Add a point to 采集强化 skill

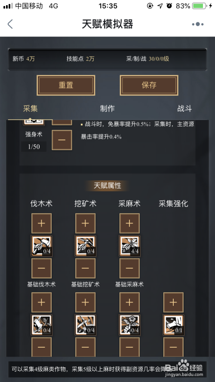pos(173,303)
